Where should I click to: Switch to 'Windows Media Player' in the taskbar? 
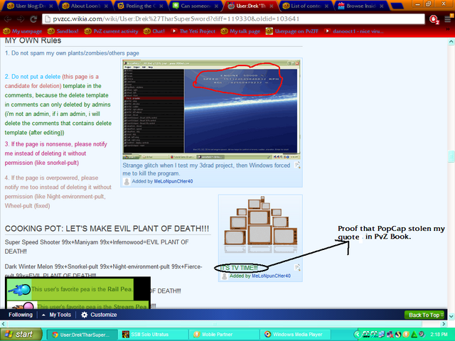tap(295, 335)
